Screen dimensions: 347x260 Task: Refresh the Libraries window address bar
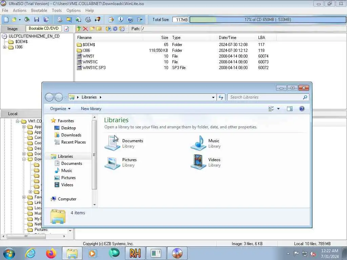pos(221,97)
